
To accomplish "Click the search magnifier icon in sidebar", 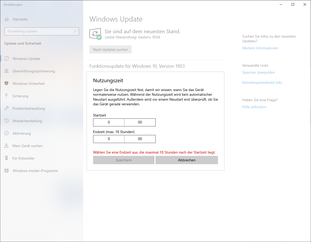I will point(75,31).
